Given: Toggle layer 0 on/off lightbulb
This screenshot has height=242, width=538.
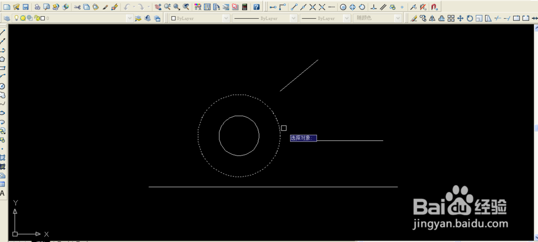Looking at the screenshot, I should (16, 18).
